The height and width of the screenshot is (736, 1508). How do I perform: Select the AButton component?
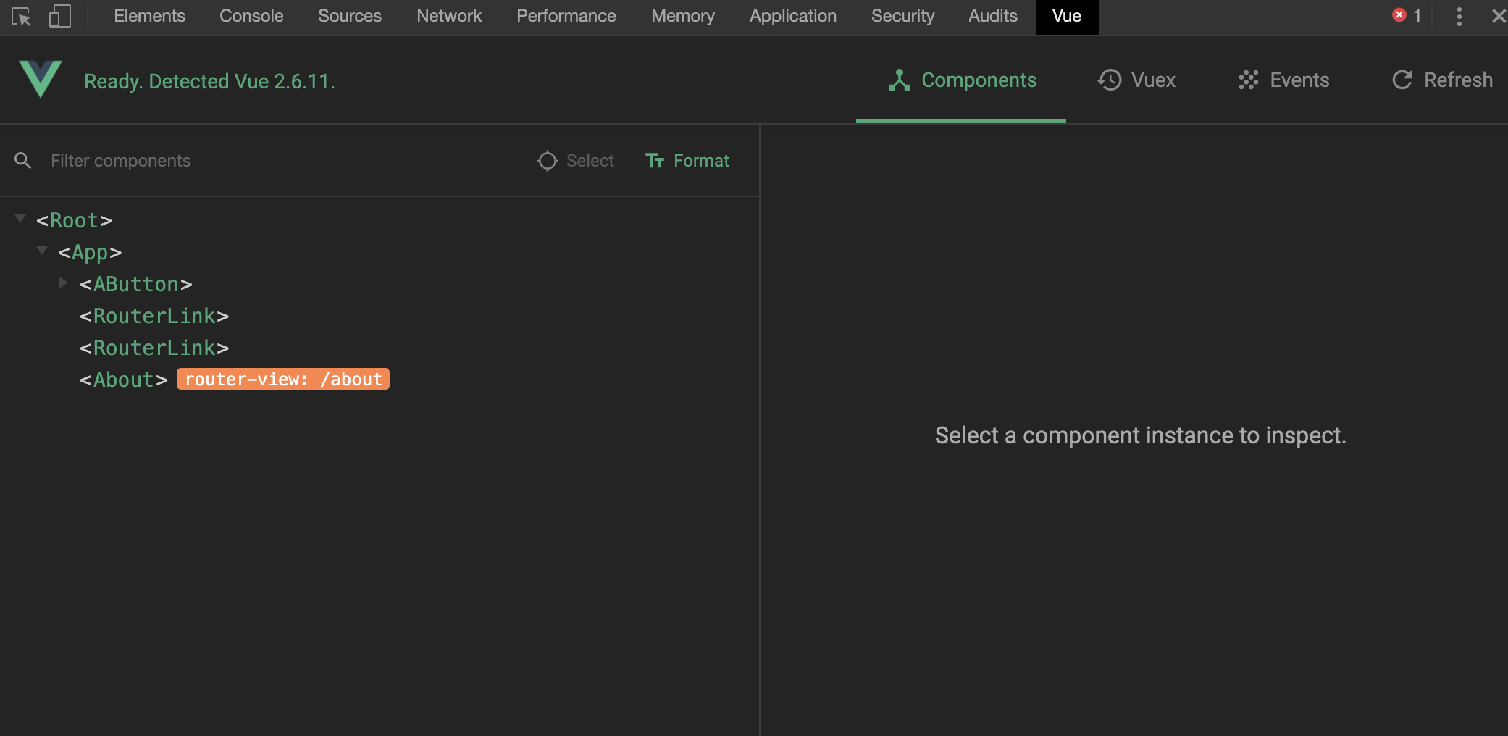click(x=136, y=284)
